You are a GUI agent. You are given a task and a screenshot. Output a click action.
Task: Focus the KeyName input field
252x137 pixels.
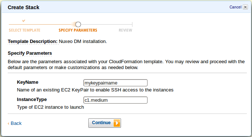pos(116,83)
